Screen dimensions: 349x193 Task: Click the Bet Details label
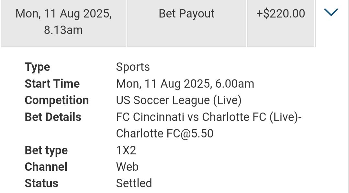click(53, 117)
